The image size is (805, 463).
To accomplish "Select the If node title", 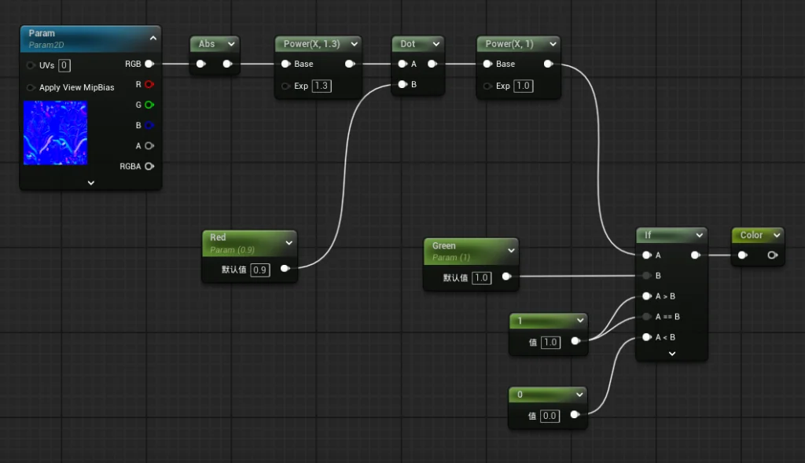I will (x=648, y=235).
